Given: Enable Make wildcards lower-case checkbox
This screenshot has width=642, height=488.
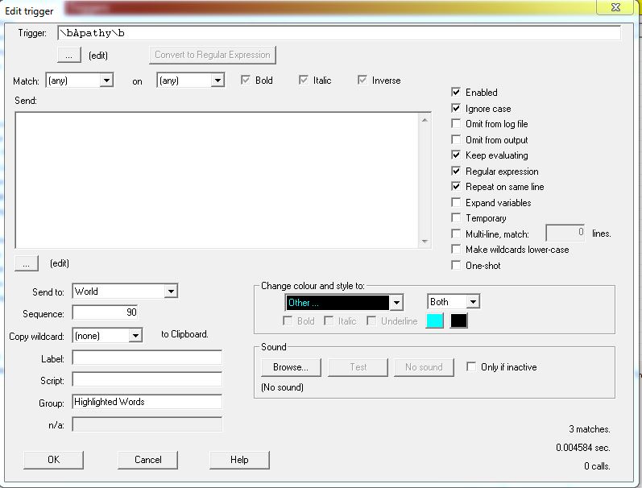Looking at the screenshot, I should (x=456, y=249).
